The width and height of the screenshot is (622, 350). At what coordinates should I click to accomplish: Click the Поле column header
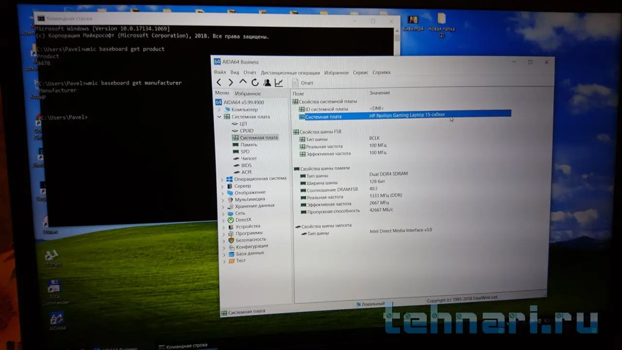298,93
